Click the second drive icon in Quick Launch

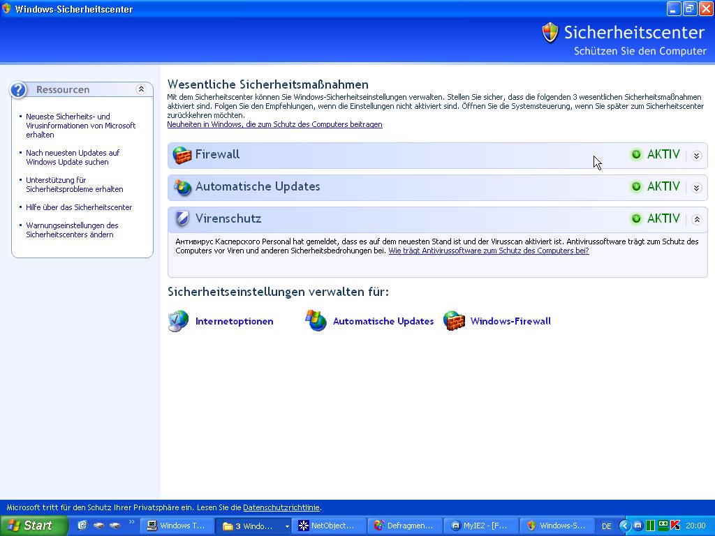click(x=115, y=526)
